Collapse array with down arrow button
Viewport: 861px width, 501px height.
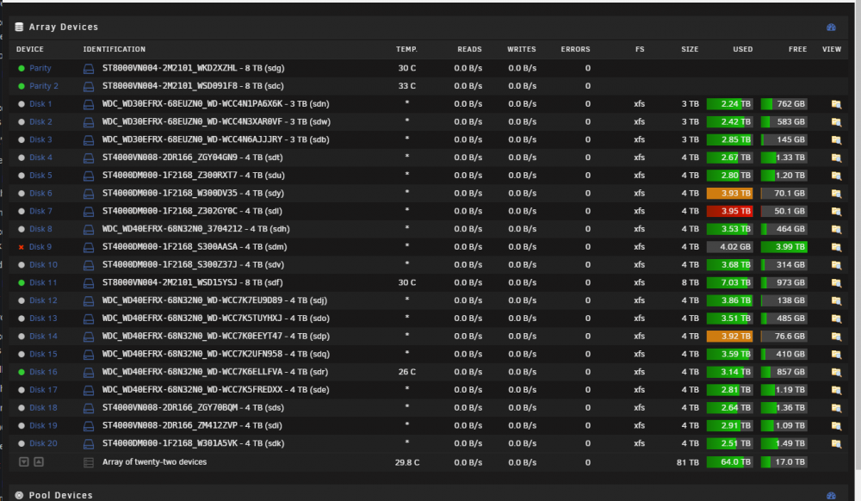23,462
